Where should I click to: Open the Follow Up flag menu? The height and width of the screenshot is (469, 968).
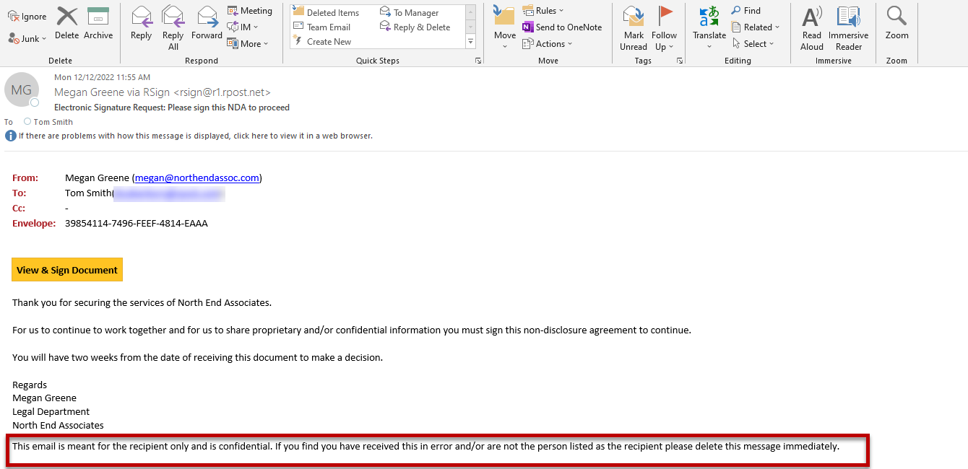(x=664, y=27)
